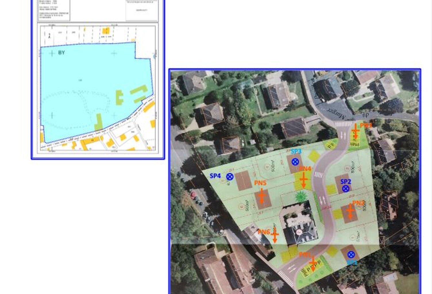Select the "SP3" text label
432x294 pixels.
click(x=296, y=151)
